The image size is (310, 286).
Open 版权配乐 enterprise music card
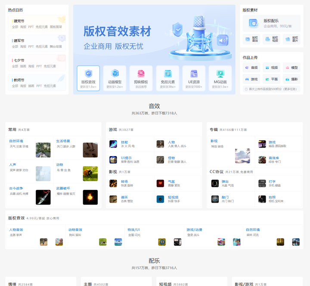pyautogui.click(x=271, y=23)
